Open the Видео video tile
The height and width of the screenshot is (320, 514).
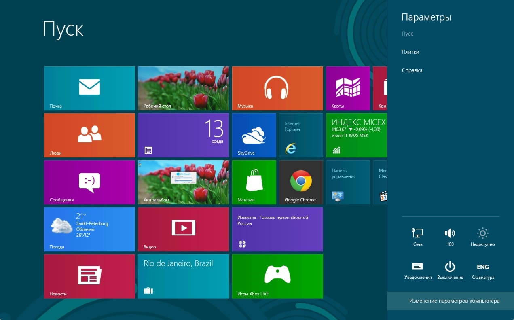[183, 229]
